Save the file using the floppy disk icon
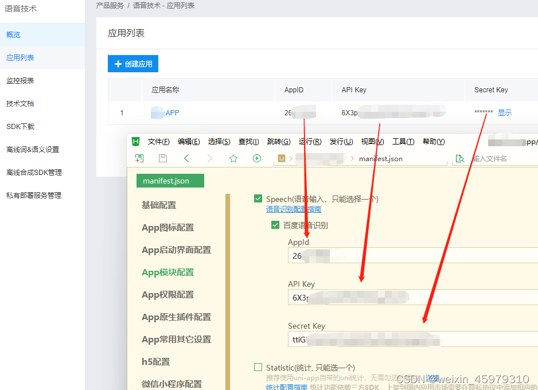Image resolution: width=538 pixels, height=390 pixels. [162, 159]
